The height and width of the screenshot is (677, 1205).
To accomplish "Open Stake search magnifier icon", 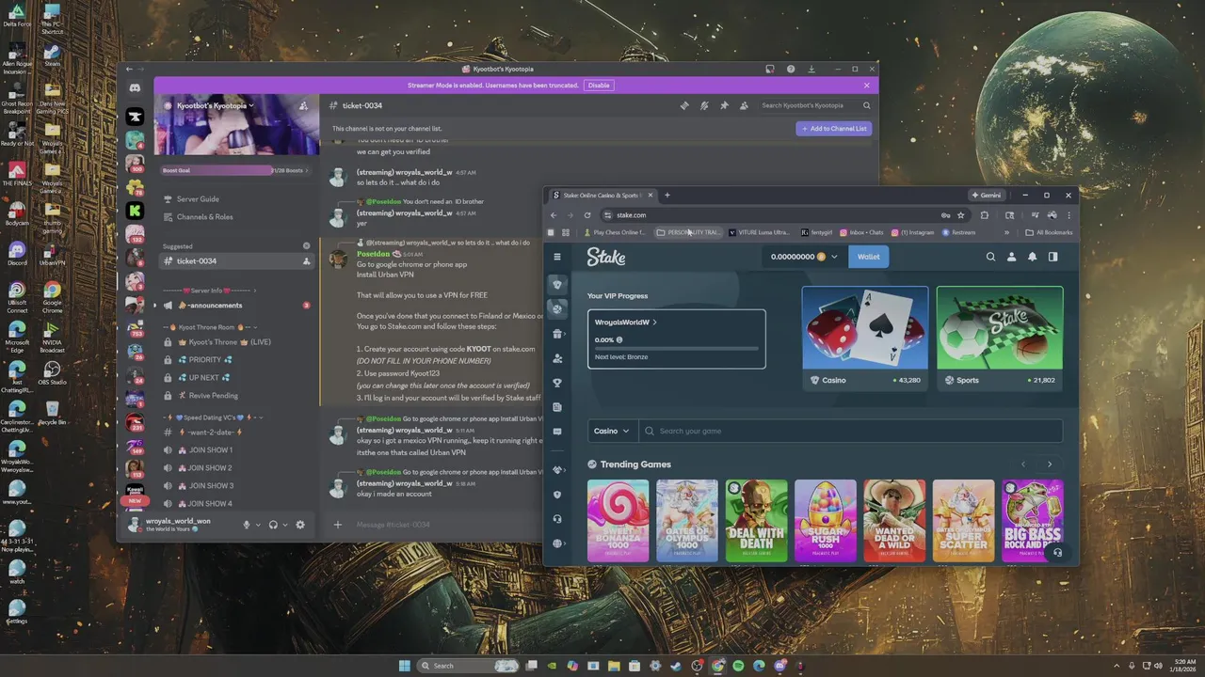I will coord(990,257).
